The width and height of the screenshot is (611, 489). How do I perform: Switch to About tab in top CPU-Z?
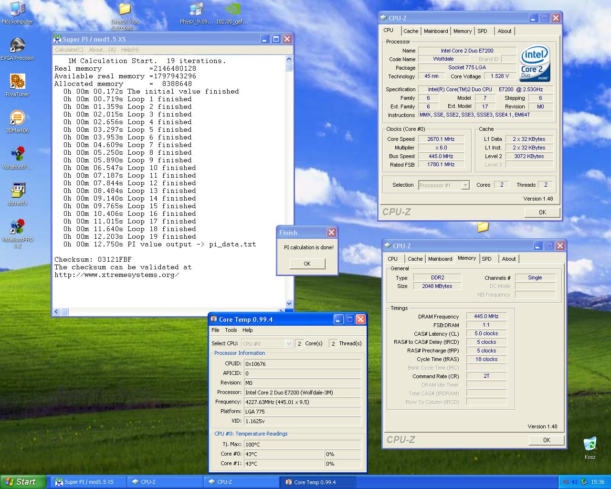(505, 31)
